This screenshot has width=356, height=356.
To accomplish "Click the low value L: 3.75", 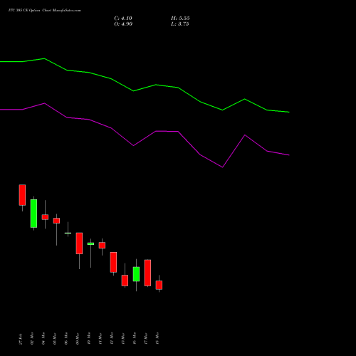I will (180, 24).
